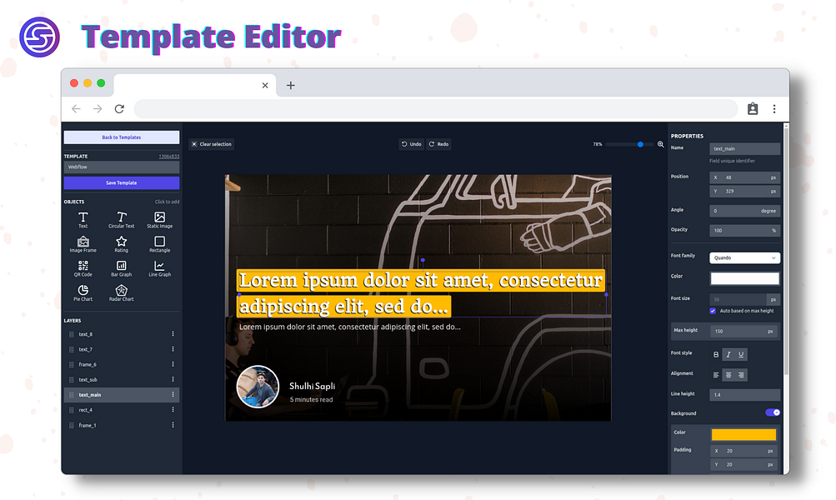Insert a Bar Graph object

tap(122, 268)
